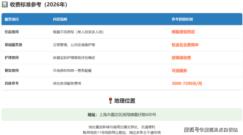Click the address 上海市嘉定区南翔镇嘉好路600号

pyautogui.click(x=127, y=115)
